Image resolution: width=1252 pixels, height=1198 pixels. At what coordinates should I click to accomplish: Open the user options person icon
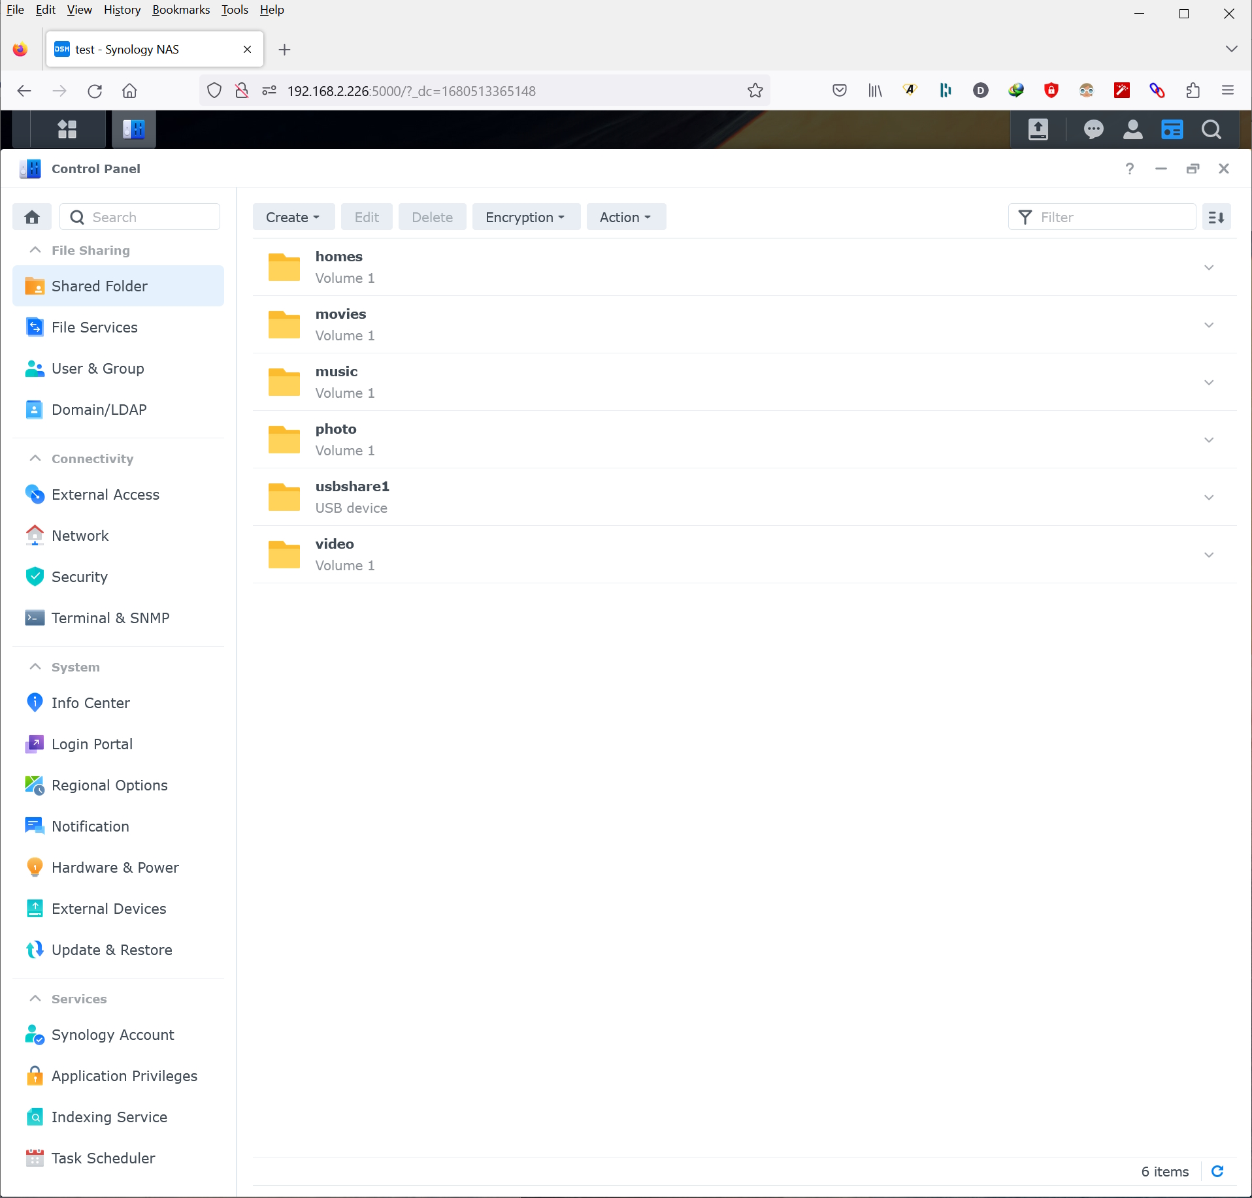coord(1132,129)
